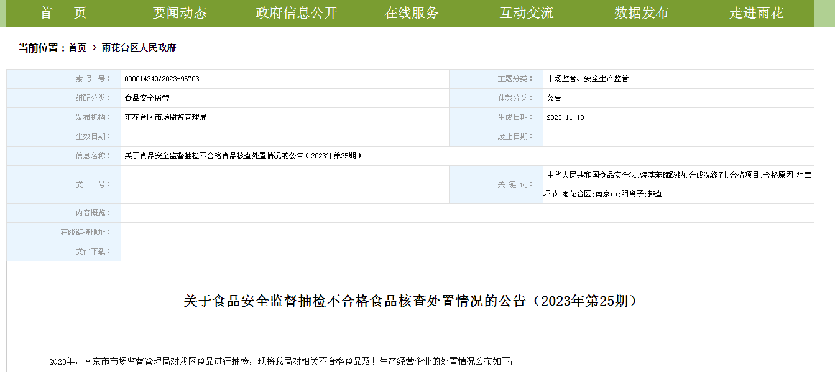835x372 pixels.
Task: Open the 互动交流 navigation item
Action: pos(527,13)
